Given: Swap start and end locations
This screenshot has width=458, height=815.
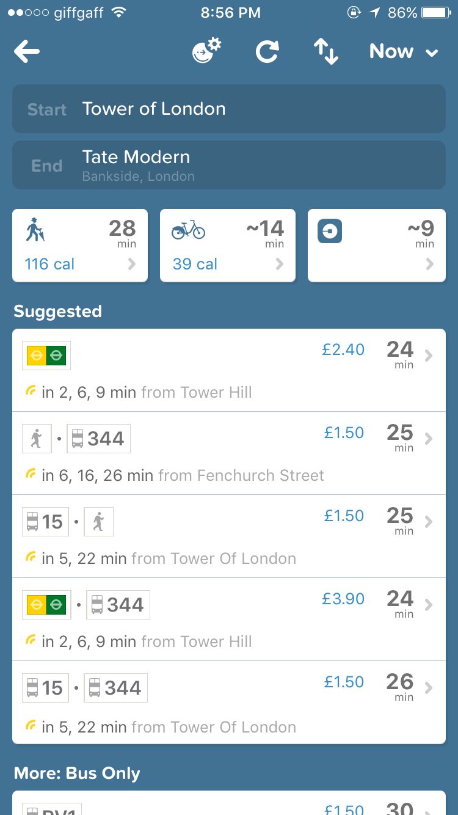Looking at the screenshot, I should (x=326, y=52).
